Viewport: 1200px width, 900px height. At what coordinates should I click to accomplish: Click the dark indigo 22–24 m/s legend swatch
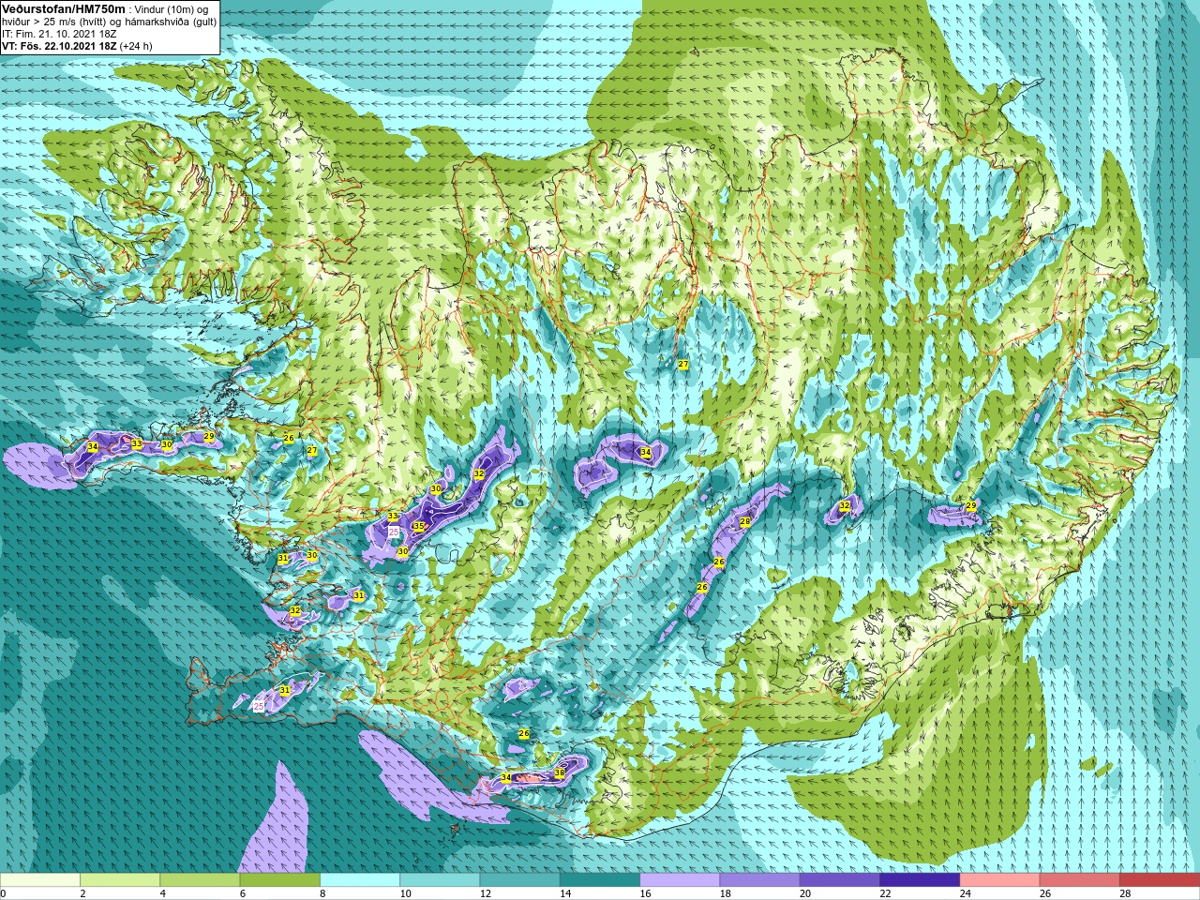point(920,880)
